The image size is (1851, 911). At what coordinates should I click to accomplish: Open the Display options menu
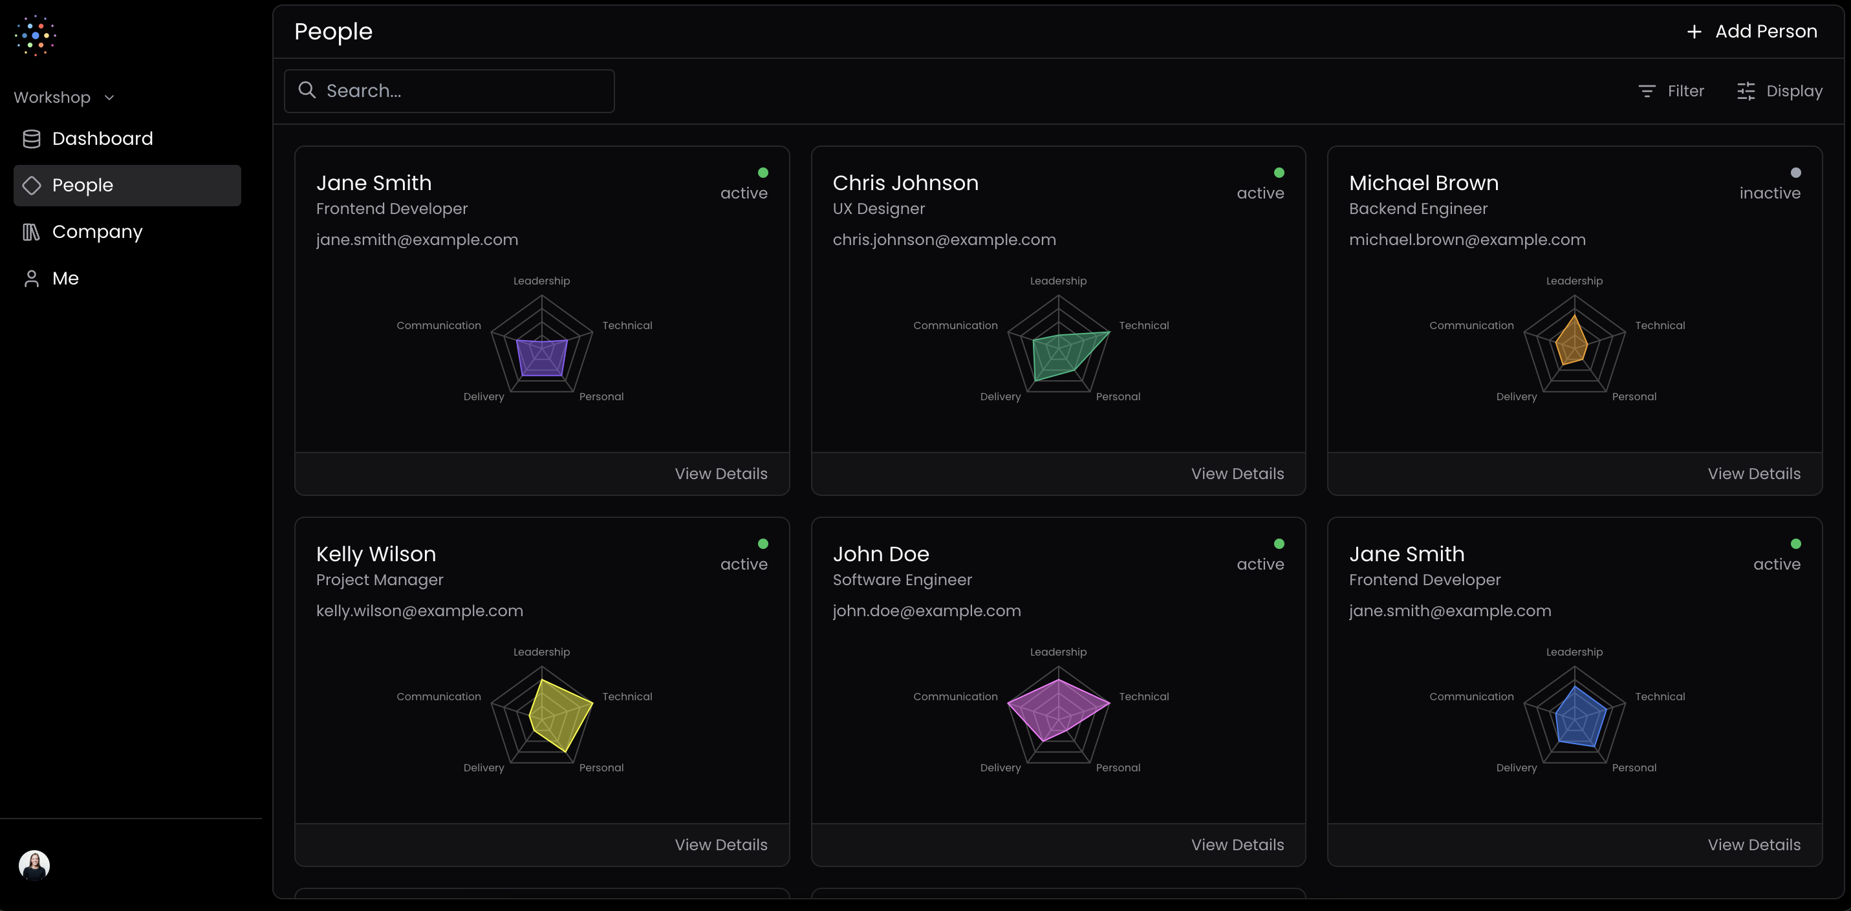coord(1780,91)
